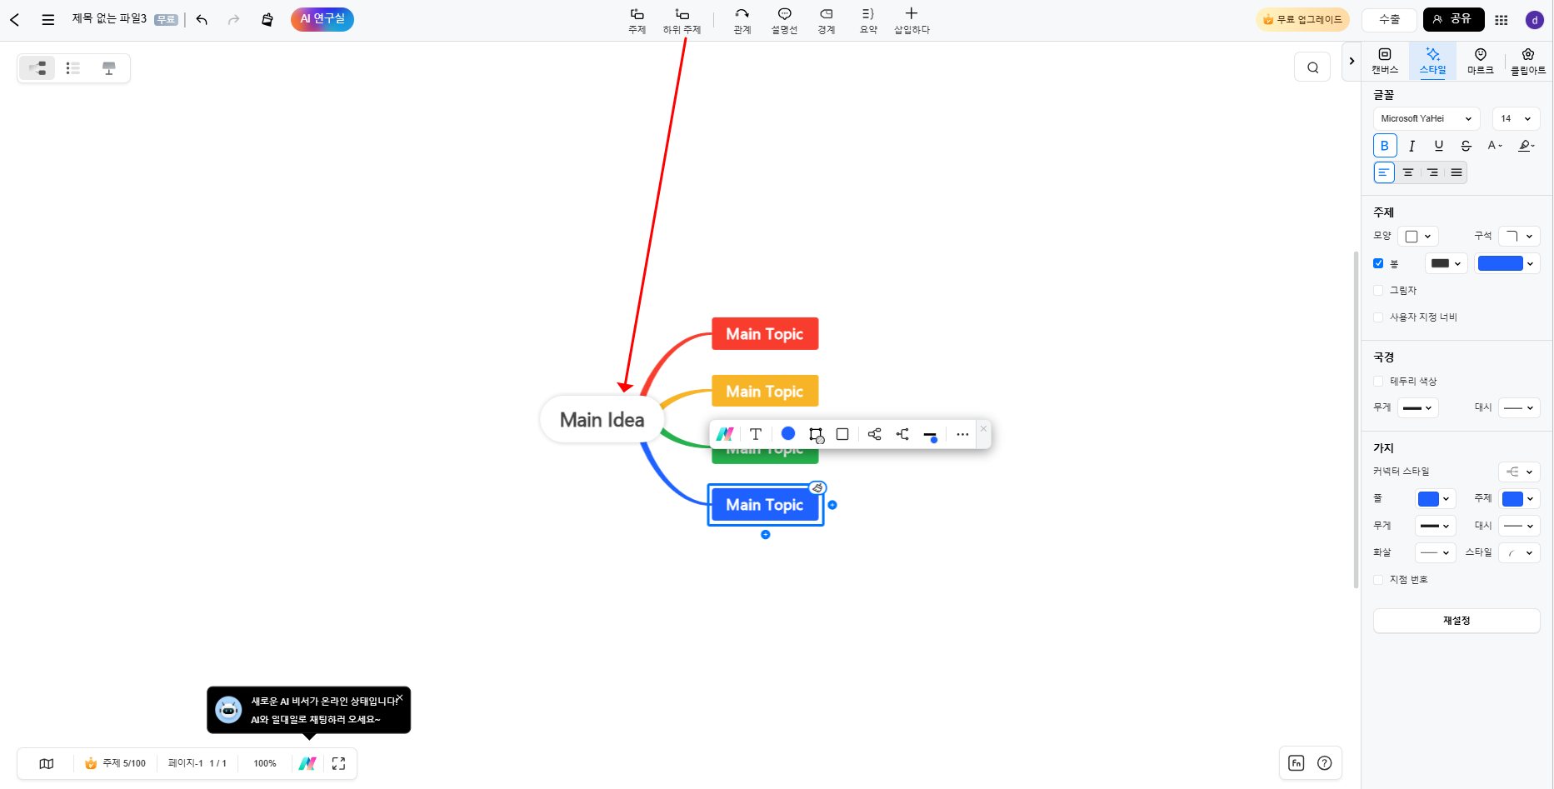Click AI icon in floating toolbar
1554x789 pixels.
click(x=725, y=434)
